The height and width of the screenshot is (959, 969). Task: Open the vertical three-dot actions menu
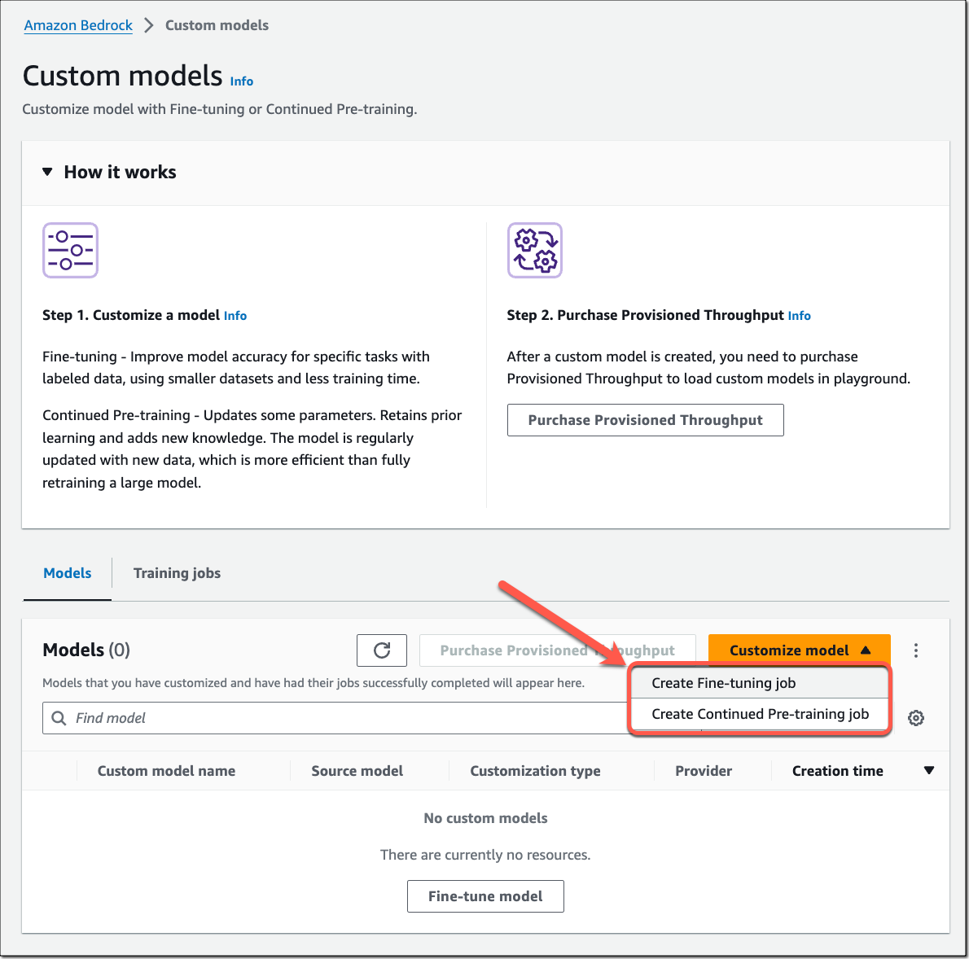click(x=916, y=650)
